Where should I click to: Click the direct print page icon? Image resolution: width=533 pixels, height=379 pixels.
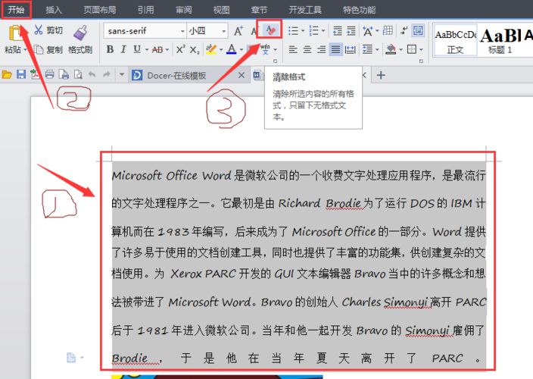click(64, 74)
